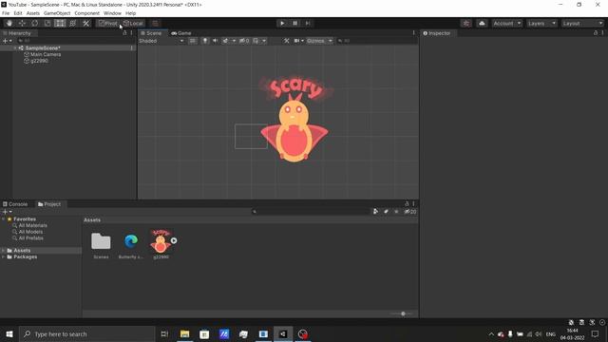
Task: Expand the Packages folder
Action: tap(4, 256)
